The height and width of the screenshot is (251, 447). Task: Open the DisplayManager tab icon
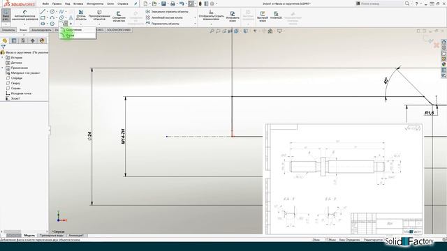pyautogui.click(x=42, y=40)
